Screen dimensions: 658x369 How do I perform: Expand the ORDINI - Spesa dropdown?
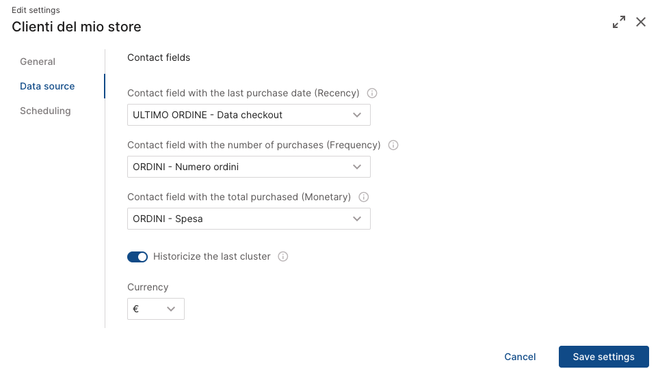(x=248, y=219)
